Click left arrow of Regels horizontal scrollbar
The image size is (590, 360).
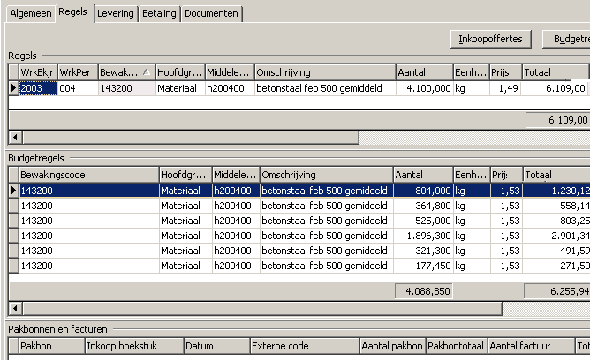pyautogui.click(x=15, y=138)
